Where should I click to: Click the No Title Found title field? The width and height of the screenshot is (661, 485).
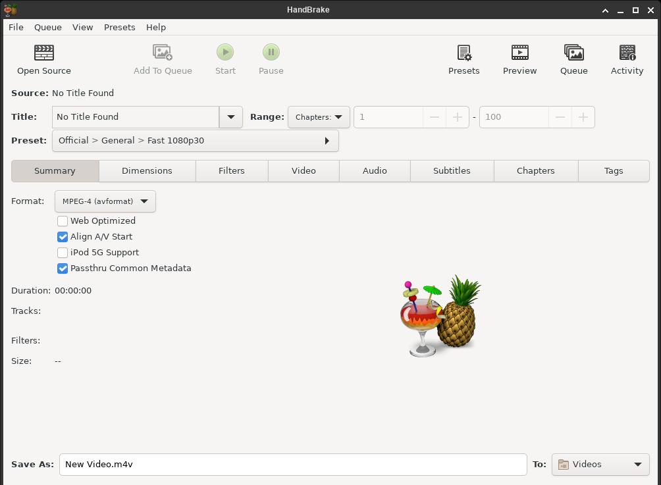pos(136,116)
